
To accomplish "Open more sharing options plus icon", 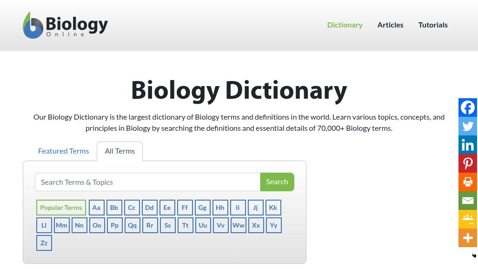I will [x=468, y=238].
